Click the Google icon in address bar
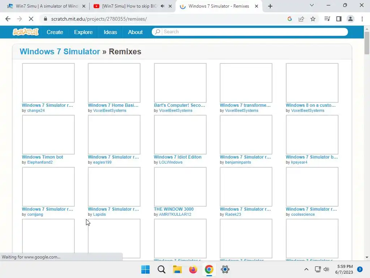Screen dimensions: 370x278 [x=290, y=19]
